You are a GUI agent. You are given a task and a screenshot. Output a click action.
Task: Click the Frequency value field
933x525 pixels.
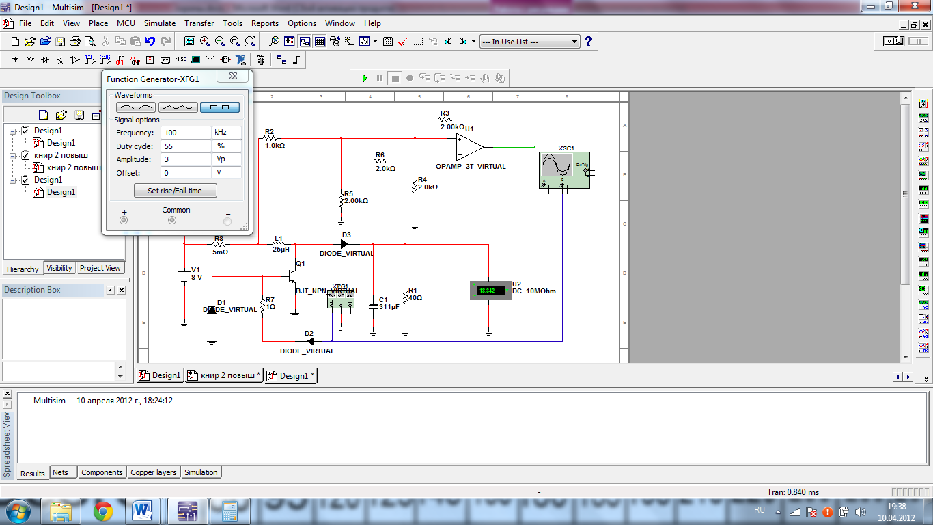[x=186, y=133]
